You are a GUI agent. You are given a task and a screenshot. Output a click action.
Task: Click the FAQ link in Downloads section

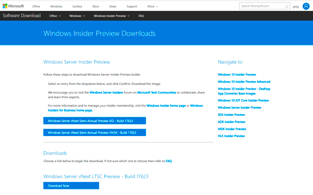pyautogui.click(x=168, y=161)
